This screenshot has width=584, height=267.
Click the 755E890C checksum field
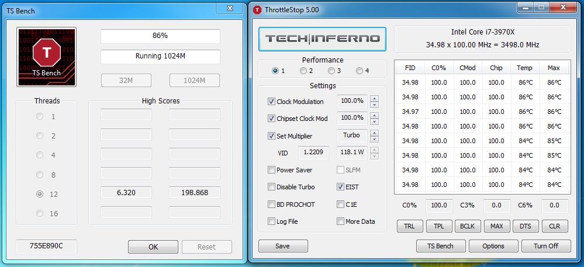pyautogui.click(x=47, y=246)
